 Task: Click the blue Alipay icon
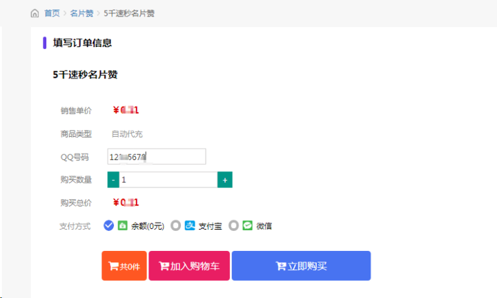point(190,225)
